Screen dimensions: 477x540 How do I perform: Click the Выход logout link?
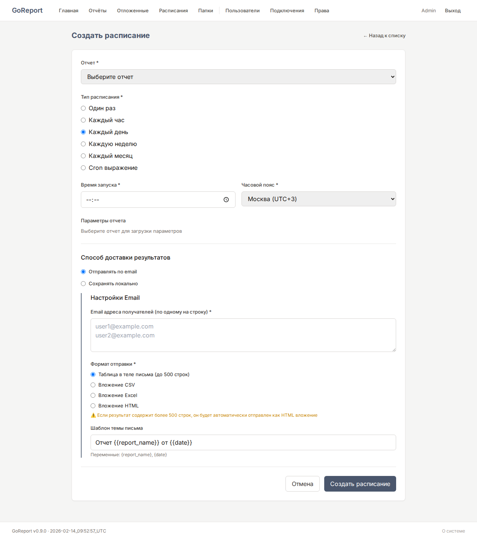452,10
